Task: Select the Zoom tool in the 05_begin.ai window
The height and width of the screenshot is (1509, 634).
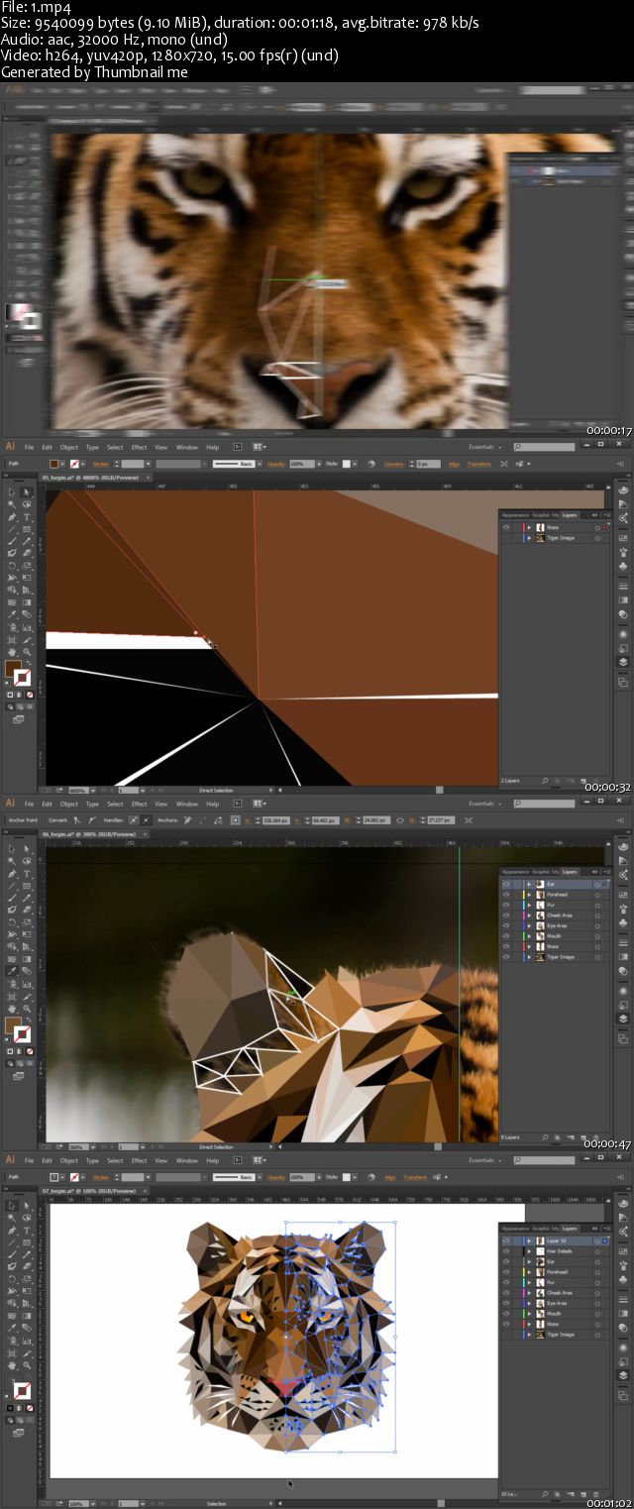Action: (27, 652)
